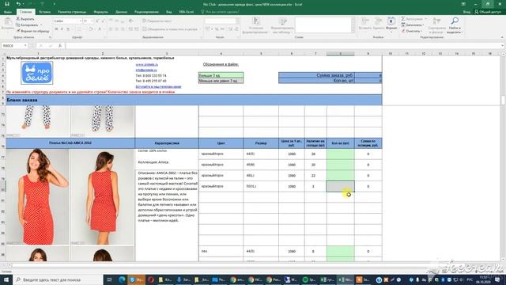506x285 pixels.
Task: Click the back-view red dress photo
Action: pyautogui.click(x=102, y=196)
